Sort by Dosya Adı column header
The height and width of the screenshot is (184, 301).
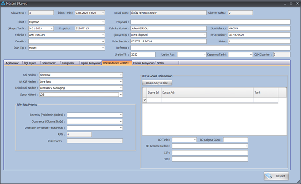point(207,93)
